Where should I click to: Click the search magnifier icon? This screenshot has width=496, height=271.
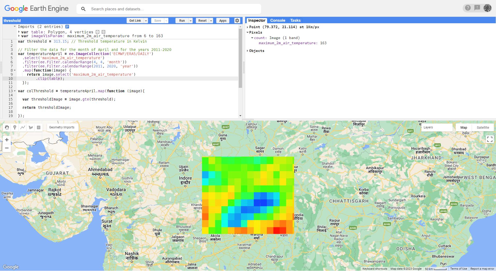pyautogui.click(x=83, y=9)
